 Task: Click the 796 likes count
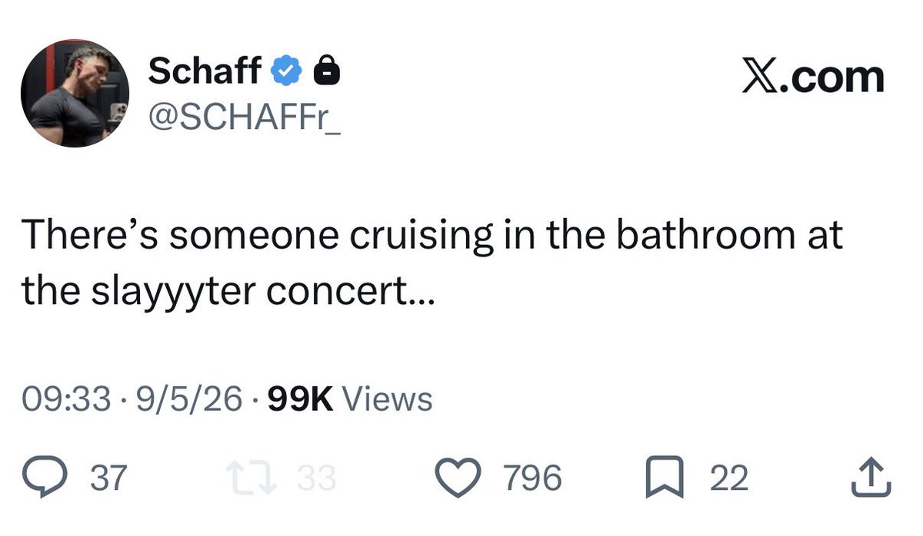[533, 478]
